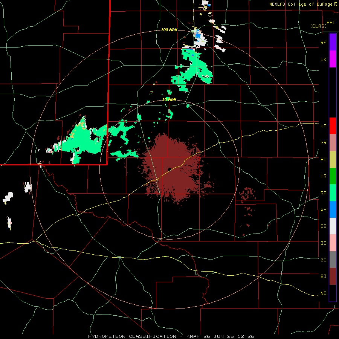Screen dimensions: 339x339
Task: Click the bright green RA legend swatch
Action: pos(333,193)
